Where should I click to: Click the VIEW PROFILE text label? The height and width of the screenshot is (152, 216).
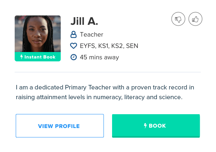click(x=59, y=126)
